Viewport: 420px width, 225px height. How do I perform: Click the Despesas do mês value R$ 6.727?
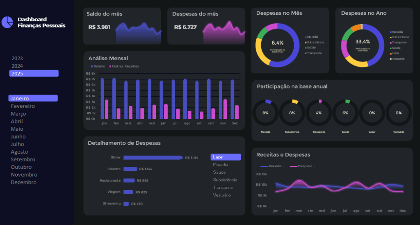tap(185, 27)
